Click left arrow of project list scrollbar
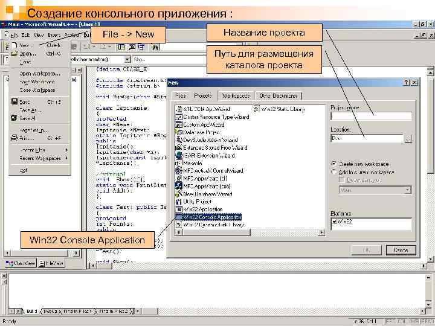 (x=178, y=232)
